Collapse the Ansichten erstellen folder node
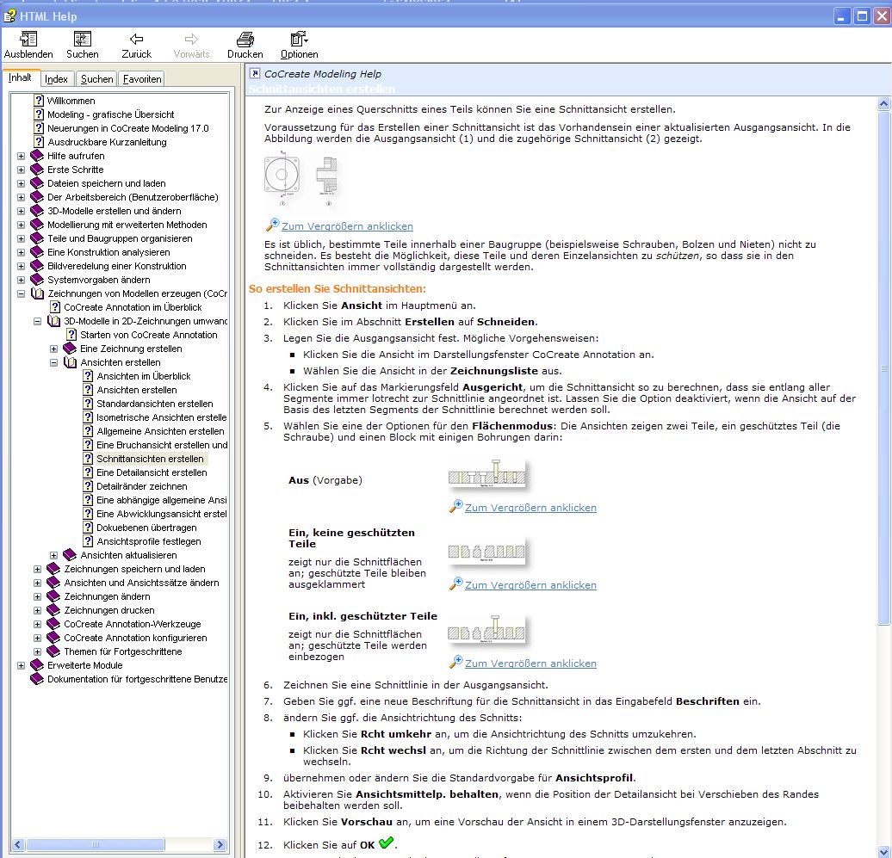The image size is (892, 858). click(54, 362)
